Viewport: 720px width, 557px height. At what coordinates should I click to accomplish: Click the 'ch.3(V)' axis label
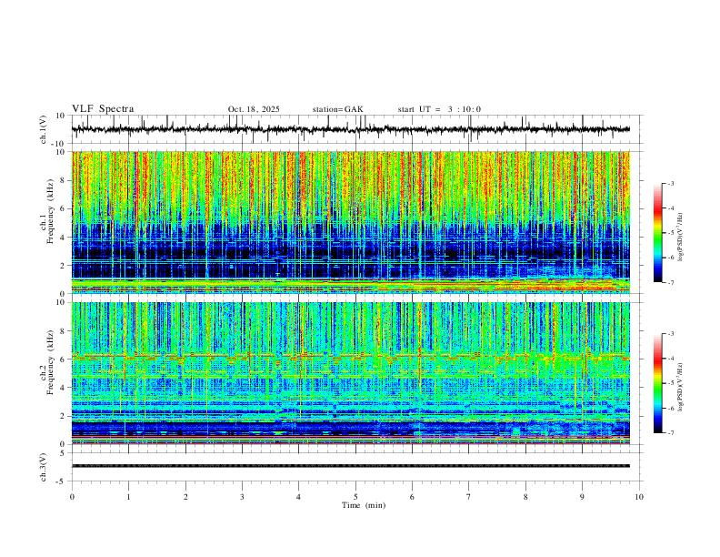coord(44,467)
